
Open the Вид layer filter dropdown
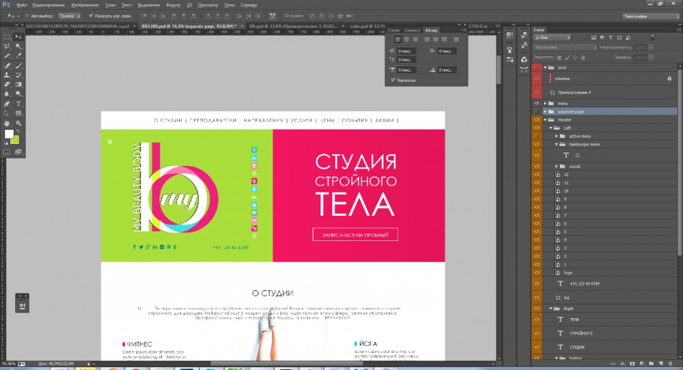click(x=553, y=38)
